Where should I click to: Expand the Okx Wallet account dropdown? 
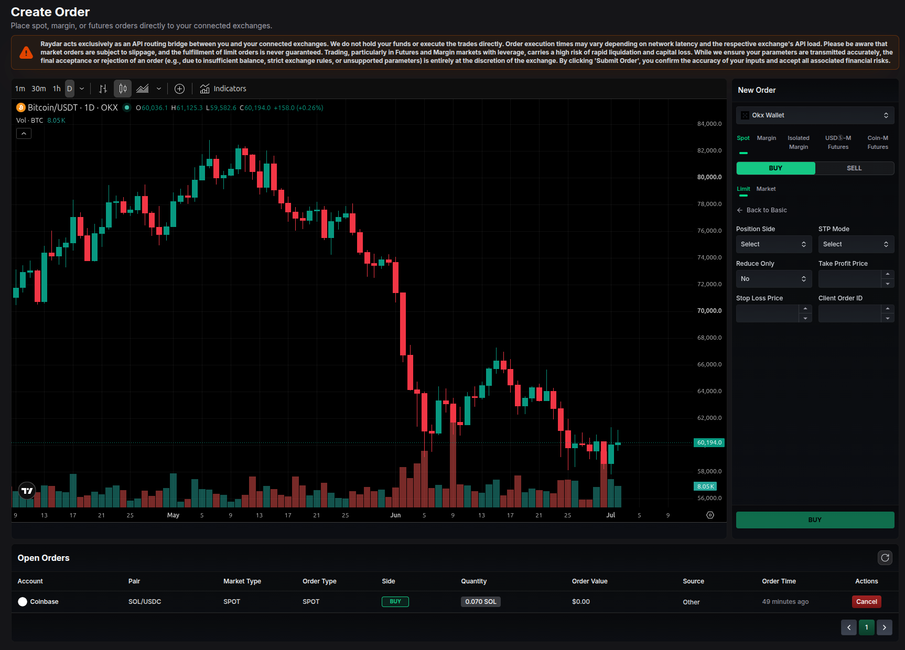(815, 115)
